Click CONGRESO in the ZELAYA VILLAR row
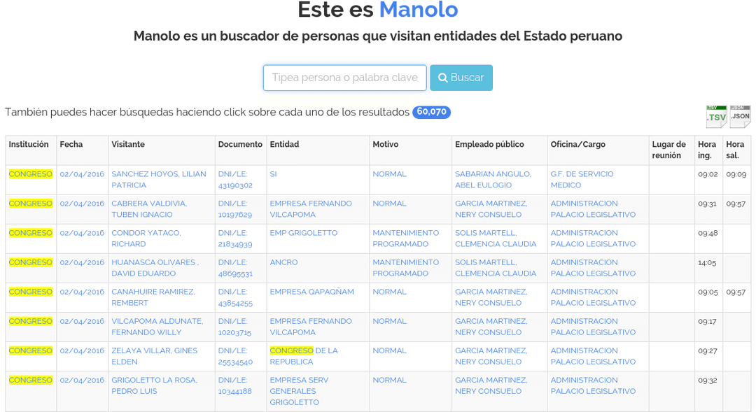The width and height of the screenshot is (756, 412). click(30, 350)
